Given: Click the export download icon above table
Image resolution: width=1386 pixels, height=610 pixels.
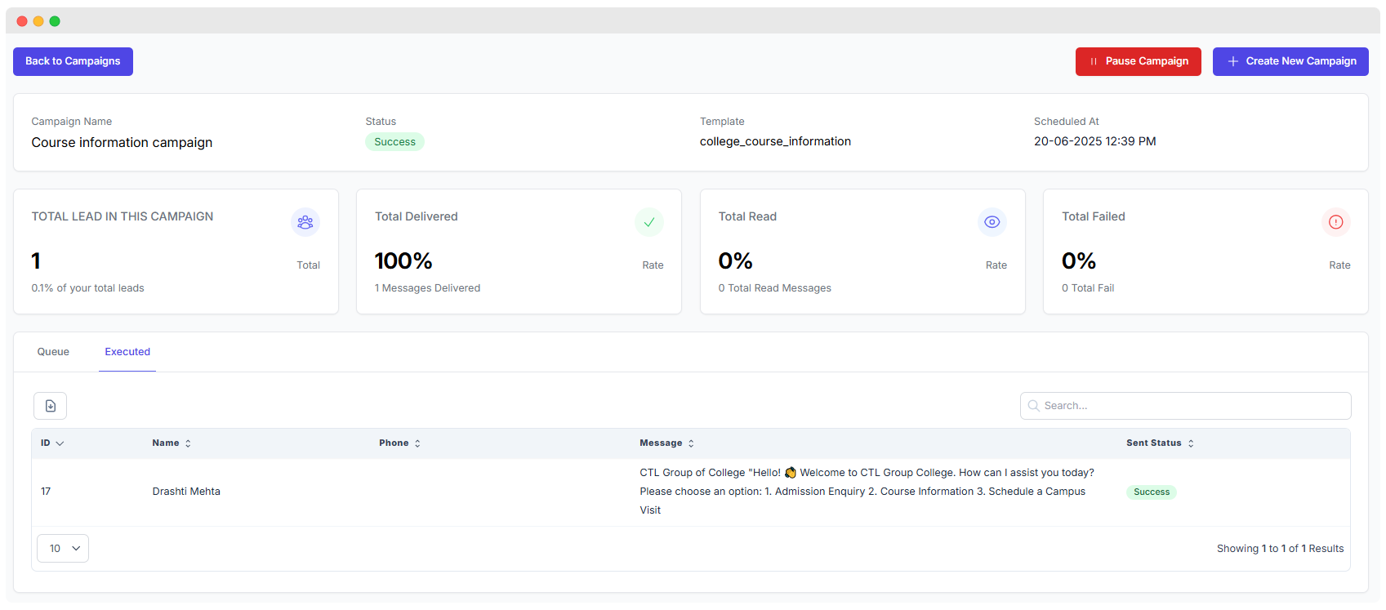Looking at the screenshot, I should (50, 406).
